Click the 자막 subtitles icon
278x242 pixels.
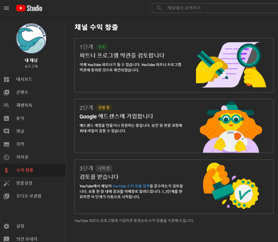coord(6,144)
